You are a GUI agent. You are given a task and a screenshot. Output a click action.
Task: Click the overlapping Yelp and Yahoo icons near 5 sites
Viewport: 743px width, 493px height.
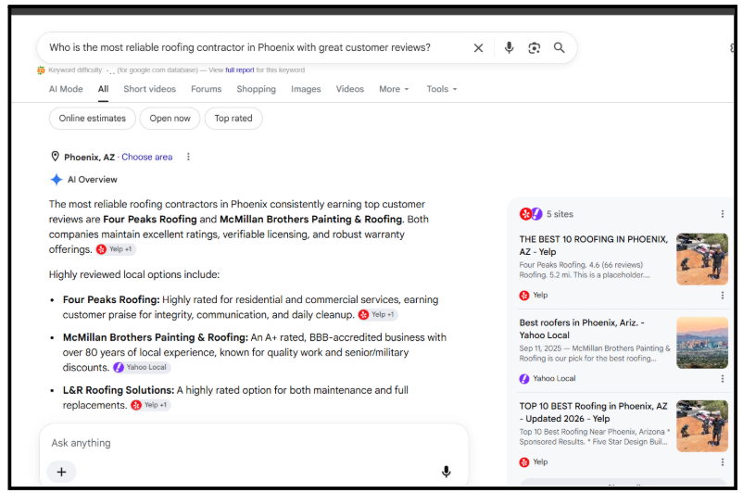pos(531,214)
